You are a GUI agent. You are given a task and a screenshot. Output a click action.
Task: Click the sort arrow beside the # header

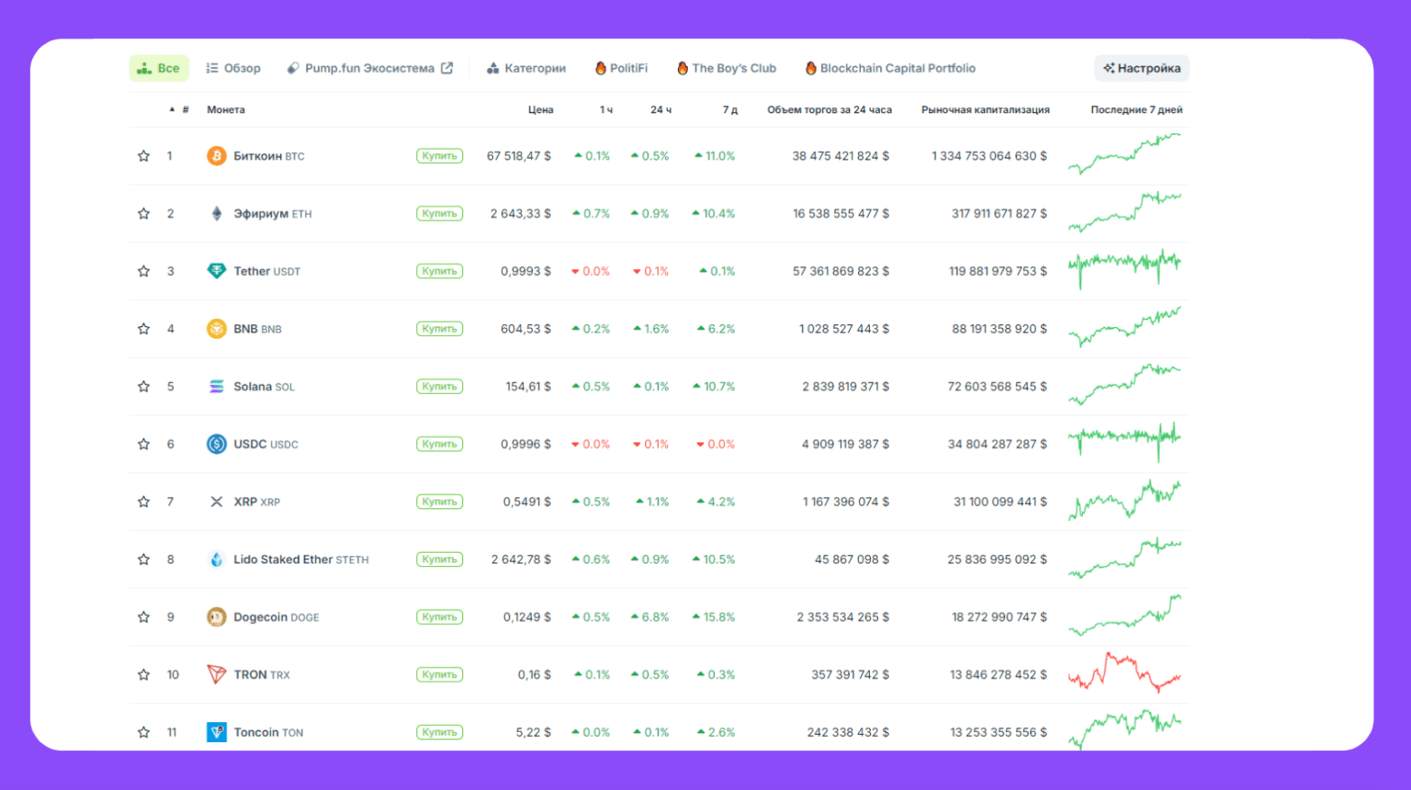171,108
